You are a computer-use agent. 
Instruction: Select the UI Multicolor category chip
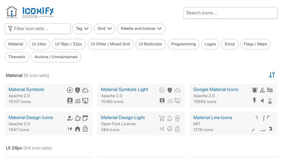150,44
